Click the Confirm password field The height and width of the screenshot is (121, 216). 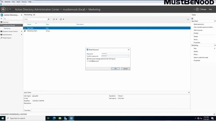[115, 56]
